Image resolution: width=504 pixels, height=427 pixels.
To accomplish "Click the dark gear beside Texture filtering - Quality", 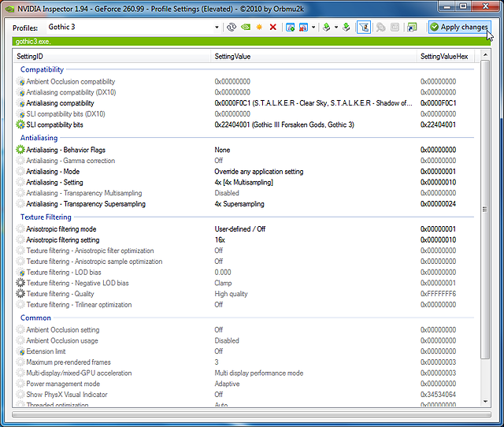I will point(20,294).
